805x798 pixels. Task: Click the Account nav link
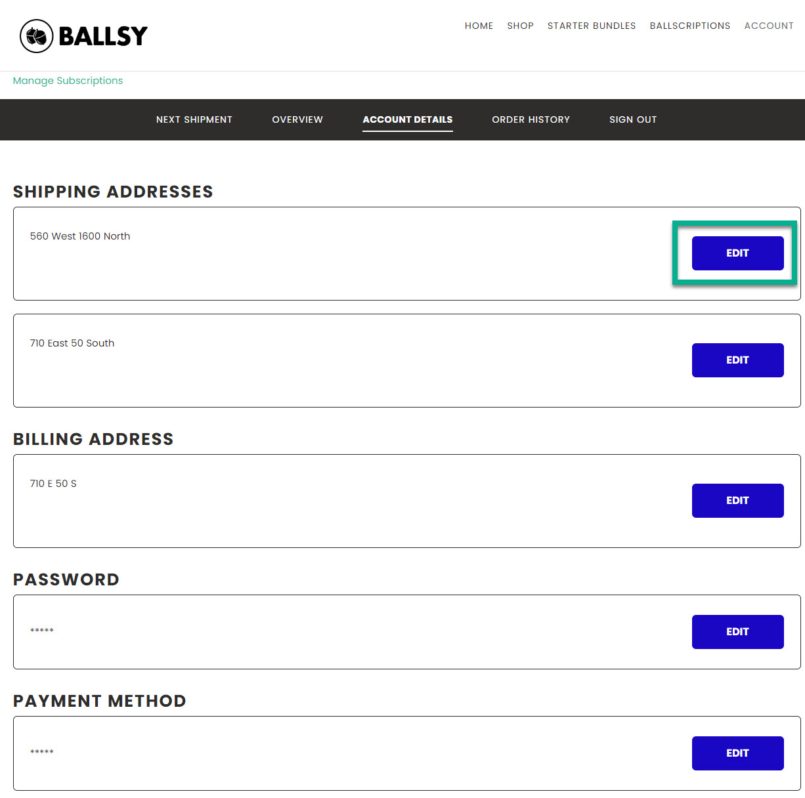click(769, 26)
